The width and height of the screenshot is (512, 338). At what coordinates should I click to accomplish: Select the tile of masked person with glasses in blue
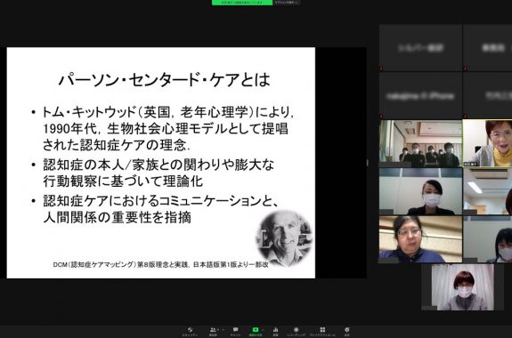coord(420,239)
